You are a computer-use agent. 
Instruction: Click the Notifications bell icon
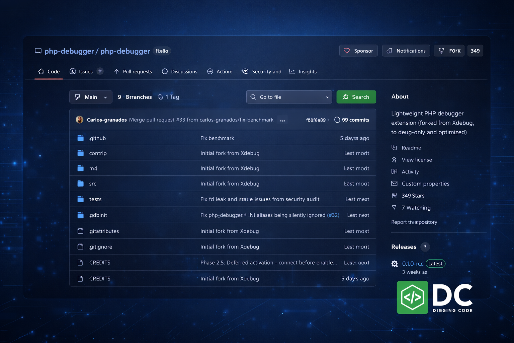tap(389, 51)
